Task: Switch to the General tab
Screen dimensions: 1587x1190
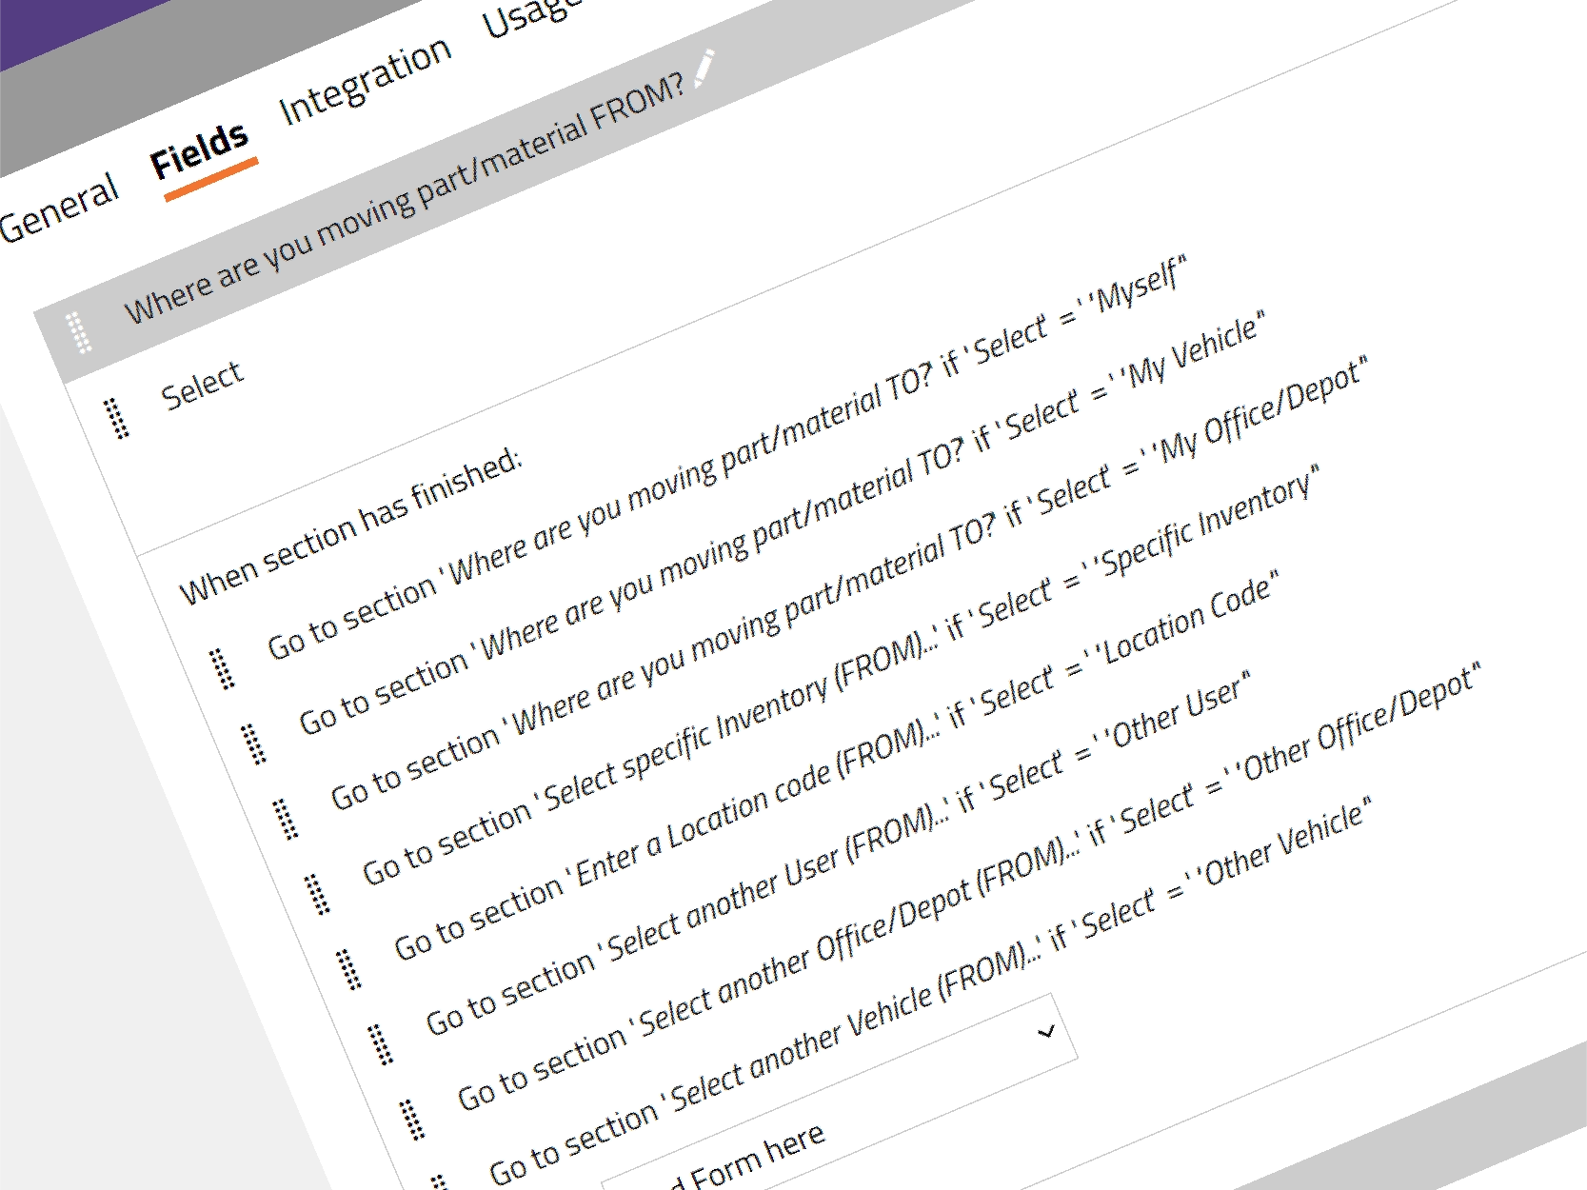Action: coord(59,208)
